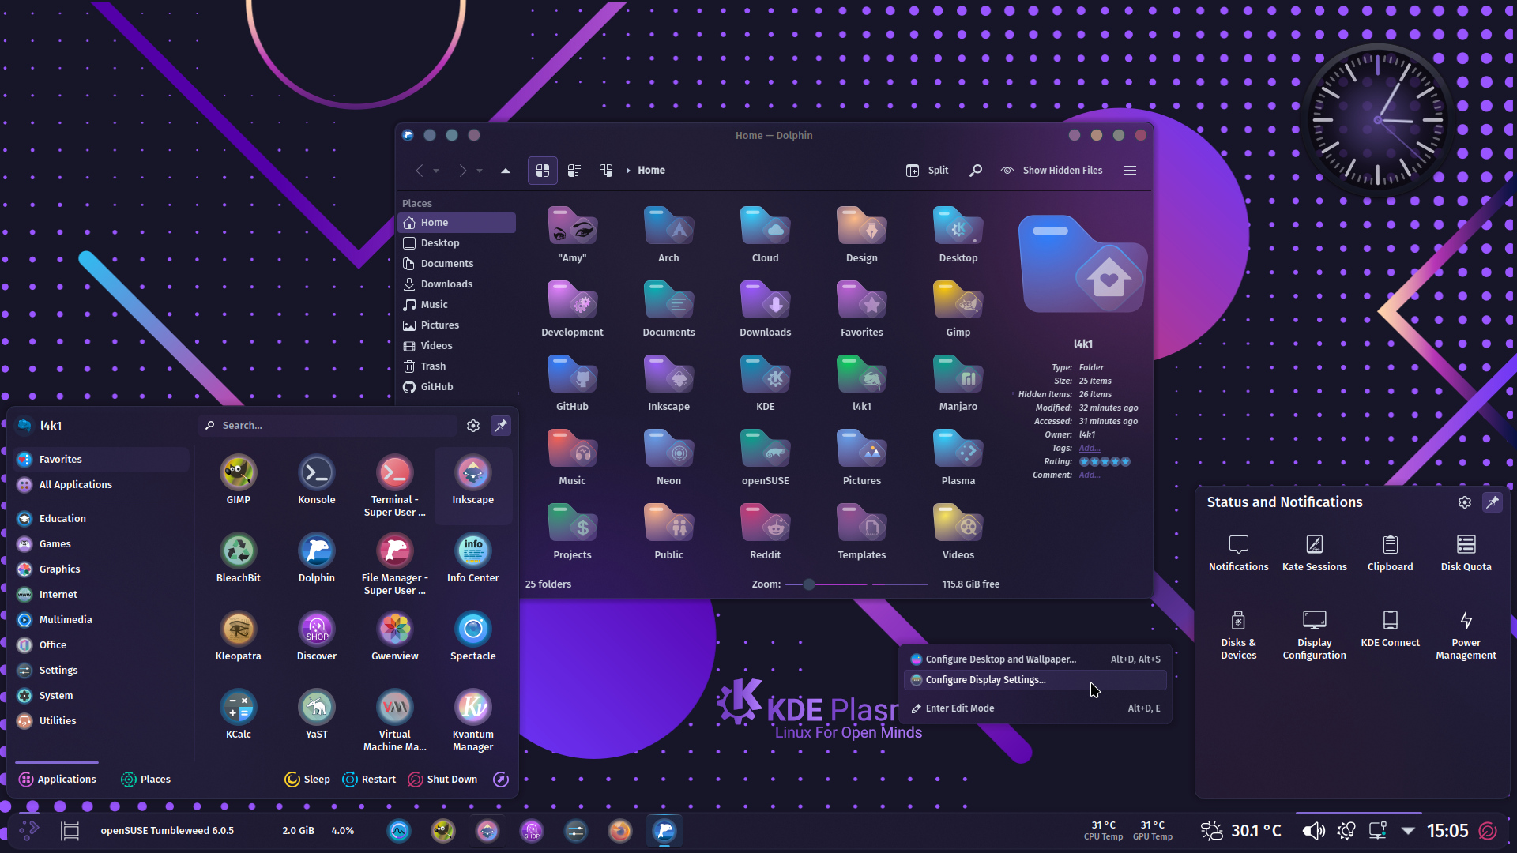The width and height of the screenshot is (1517, 853).
Task: Launch Kleopatra from the launcher
Action: click(239, 637)
